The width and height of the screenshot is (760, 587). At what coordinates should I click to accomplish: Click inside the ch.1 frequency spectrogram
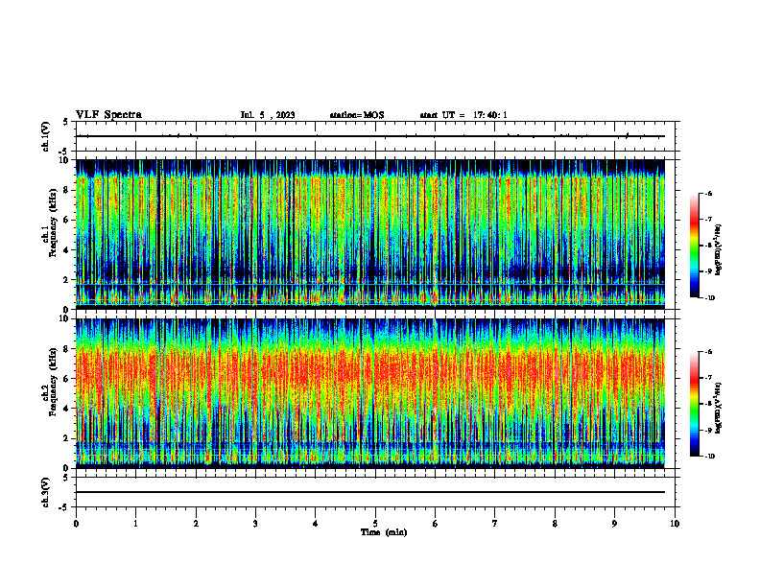[370, 234]
